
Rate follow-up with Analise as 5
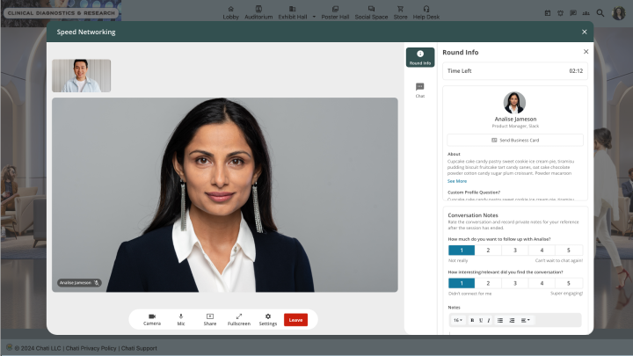tap(569, 251)
